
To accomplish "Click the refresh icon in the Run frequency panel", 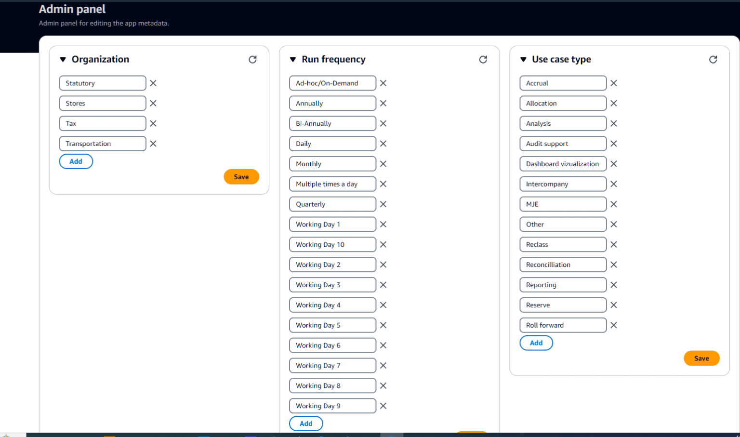I will pos(483,59).
